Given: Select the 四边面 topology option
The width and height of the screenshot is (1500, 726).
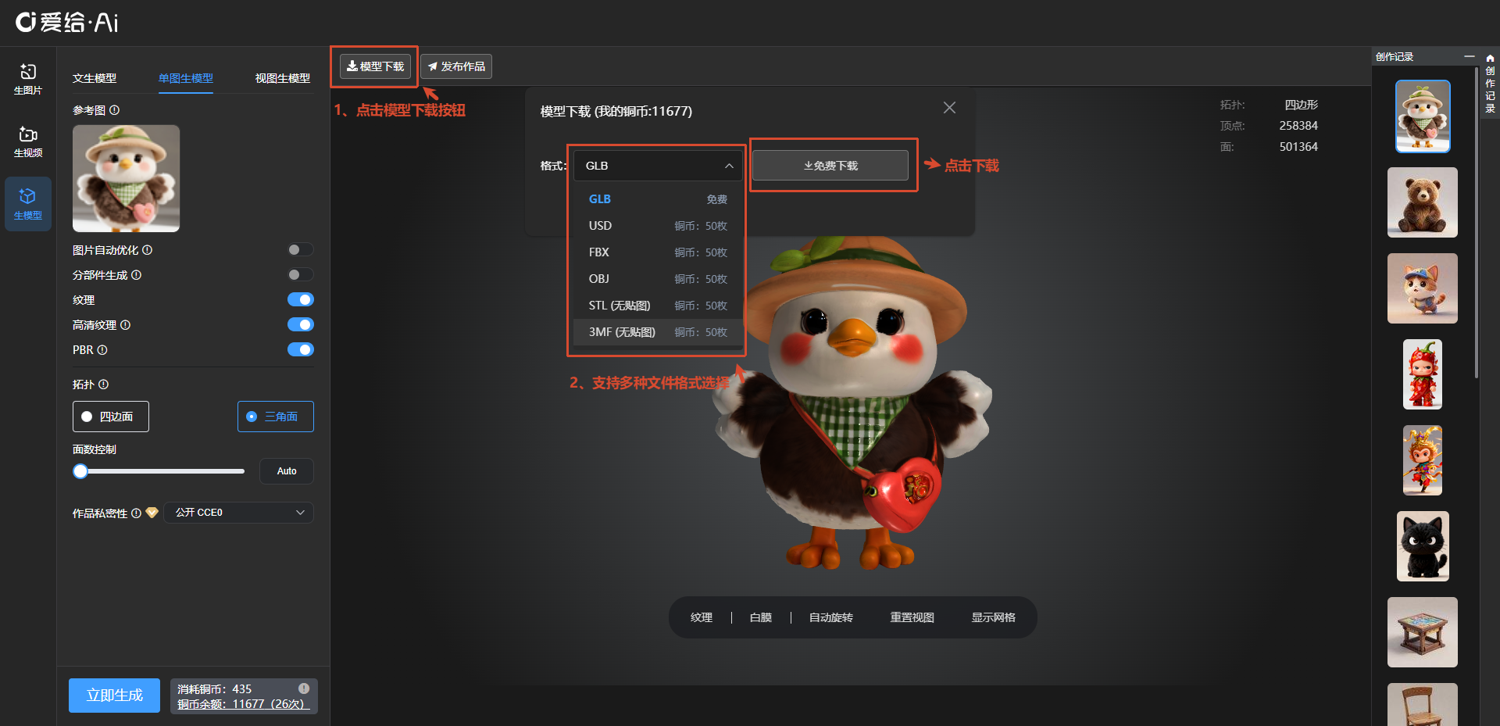Looking at the screenshot, I should (111, 417).
